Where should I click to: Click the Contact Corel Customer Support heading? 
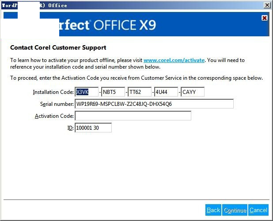(58, 47)
